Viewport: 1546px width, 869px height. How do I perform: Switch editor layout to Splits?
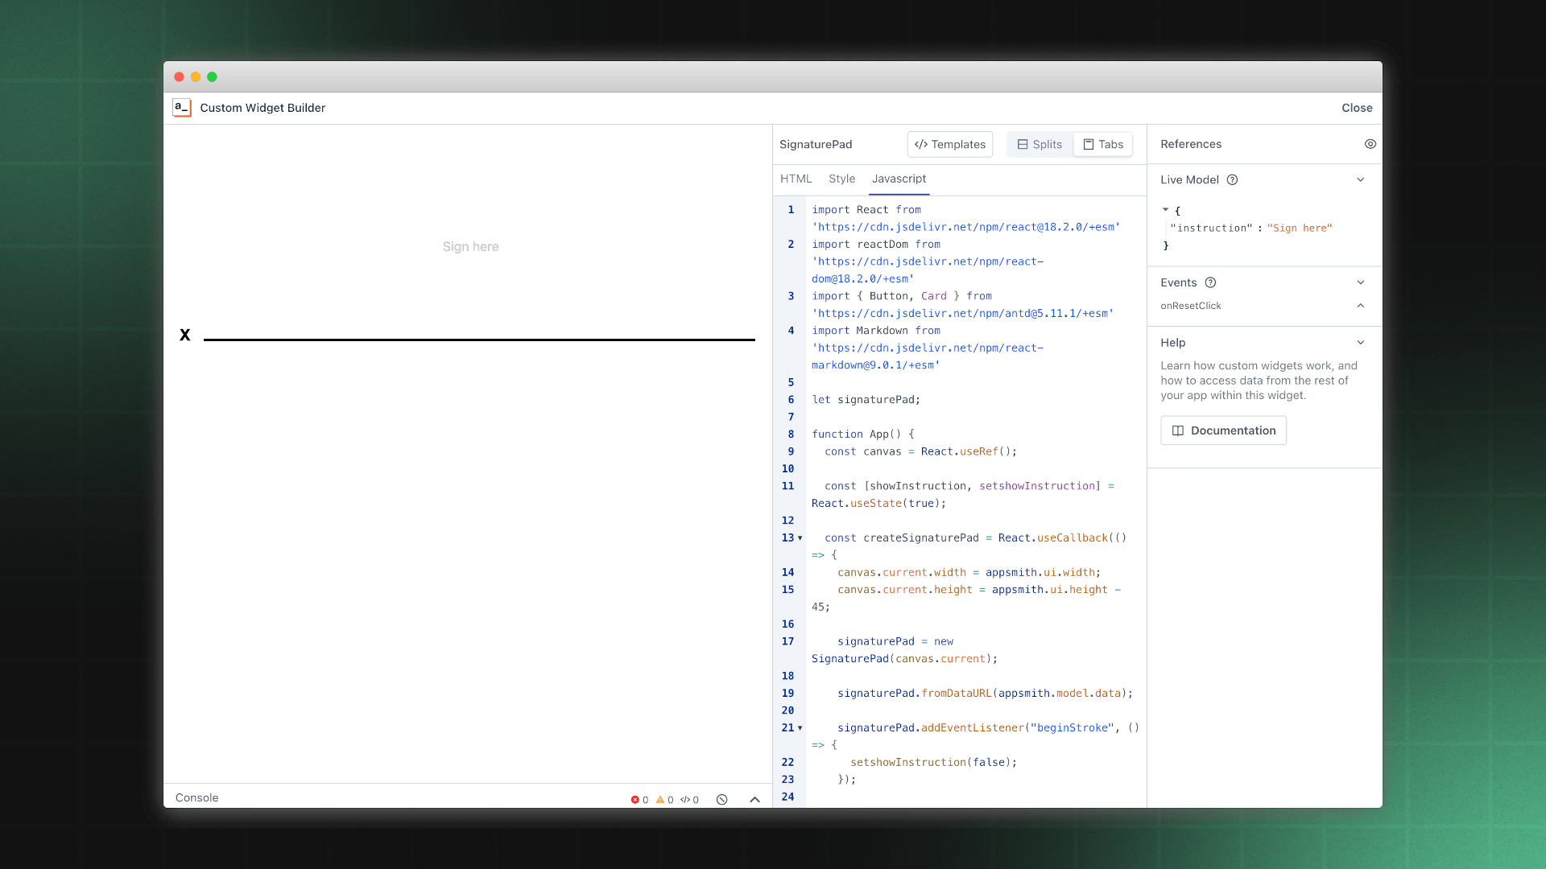1040,145
